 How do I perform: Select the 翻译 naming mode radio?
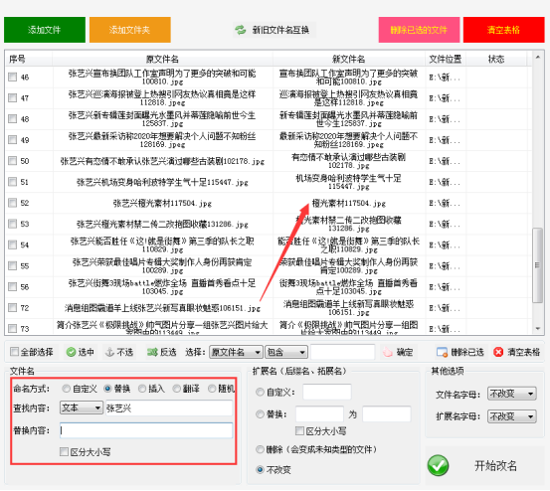tap(177, 389)
